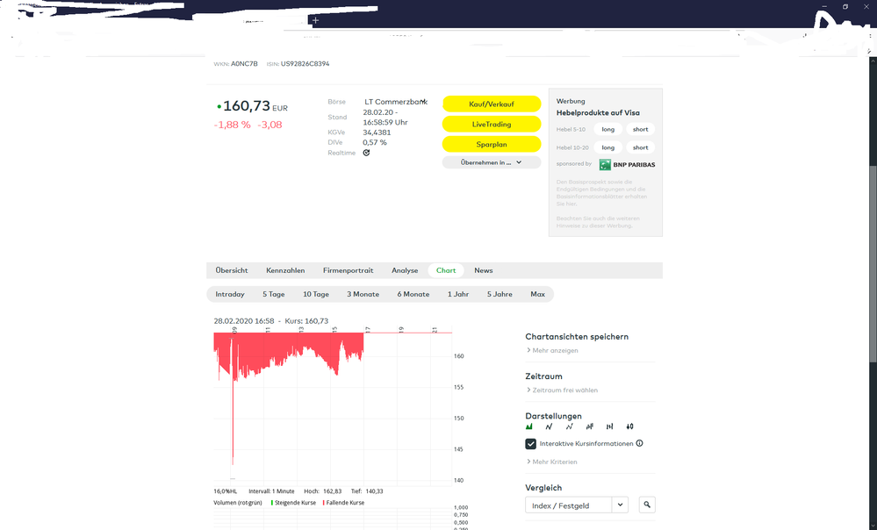Select the second line chart style icon
The image size is (877, 530).
[x=569, y=426]
